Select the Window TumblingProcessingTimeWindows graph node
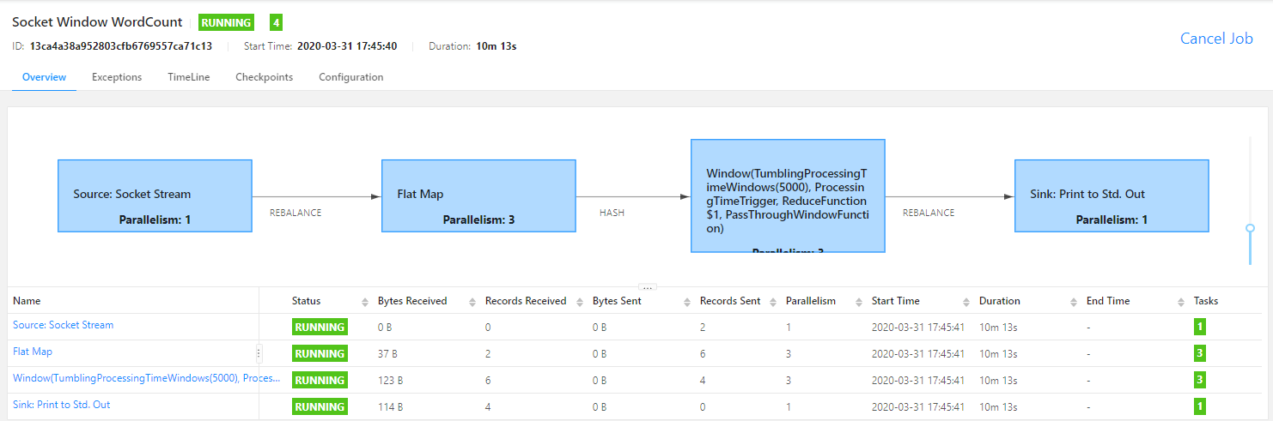1273x421 pixels. (788, 195)
